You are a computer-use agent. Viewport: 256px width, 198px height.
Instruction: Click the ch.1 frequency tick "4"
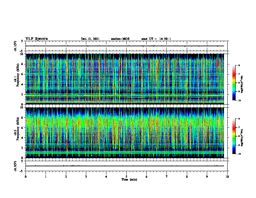click(x=23, y=84)
